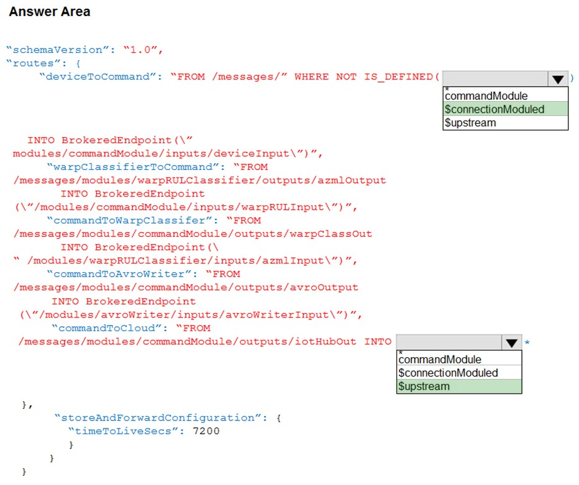Pick $upstream in the IS_DEFINED dropdown list
579x485 pixels.
coord(505,123)
